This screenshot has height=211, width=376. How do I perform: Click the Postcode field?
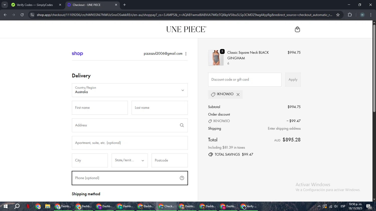point(170,160)
